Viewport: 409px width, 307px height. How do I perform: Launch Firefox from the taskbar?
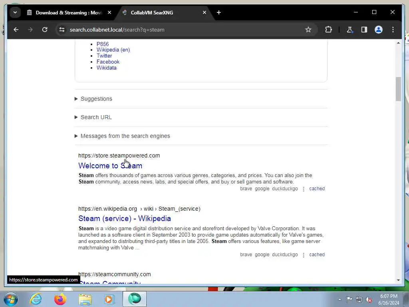(x=60, y=299)
